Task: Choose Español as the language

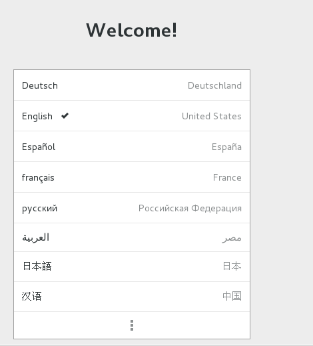Action: [132, 147]
